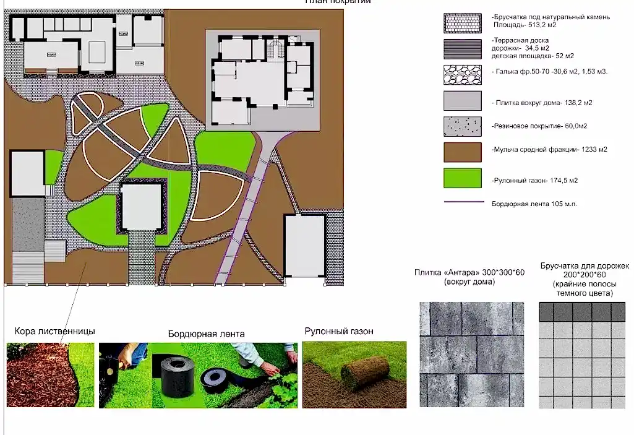This screenshot has height=435, width=634.
Task: Click the natural stone paving legend swatch
Action: coord(463,23)
